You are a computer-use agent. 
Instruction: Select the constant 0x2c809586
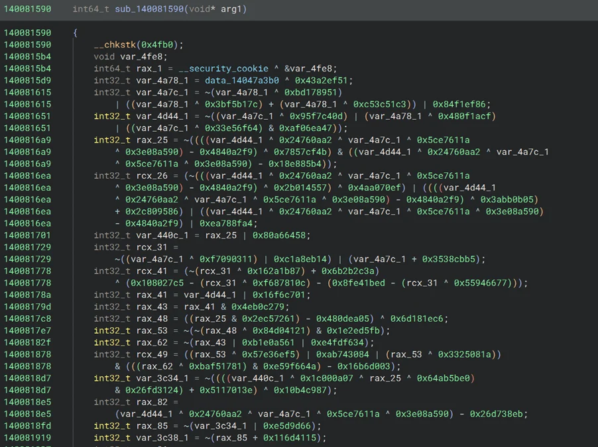click(152, 211)
